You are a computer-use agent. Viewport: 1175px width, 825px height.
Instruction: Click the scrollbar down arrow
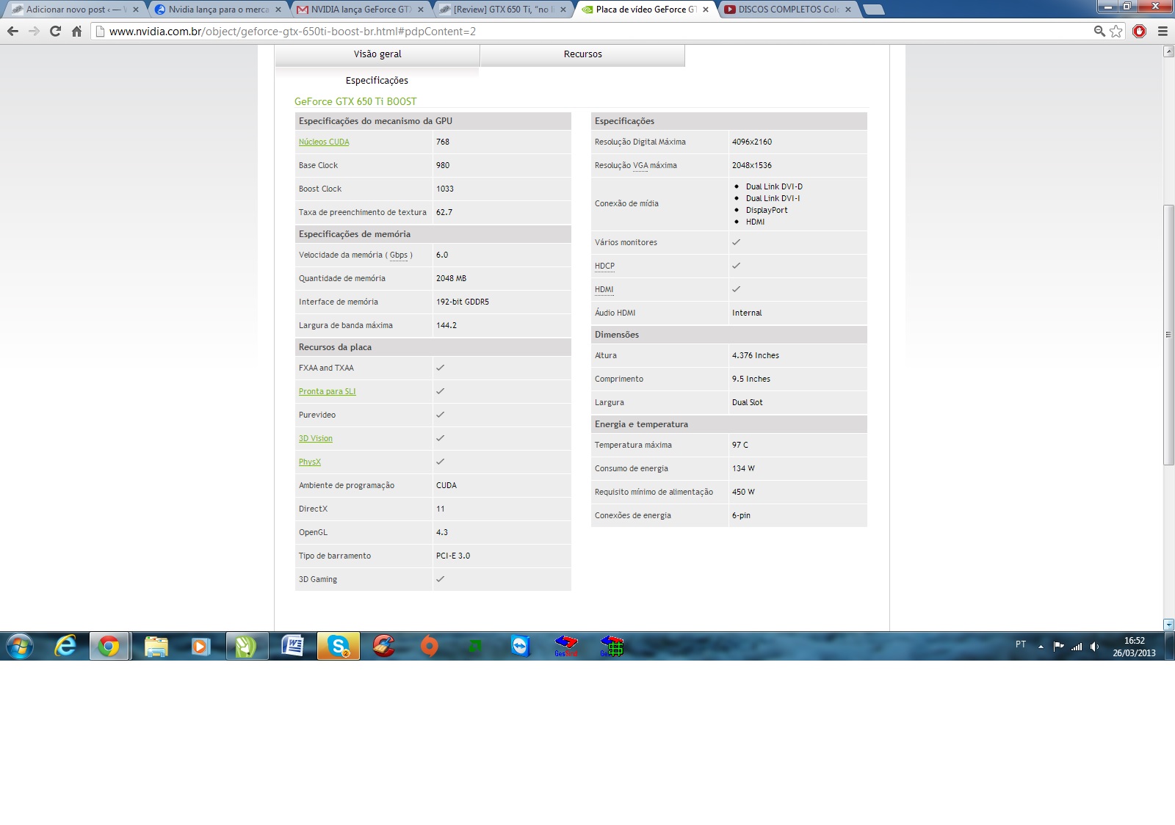[1168, 625]
